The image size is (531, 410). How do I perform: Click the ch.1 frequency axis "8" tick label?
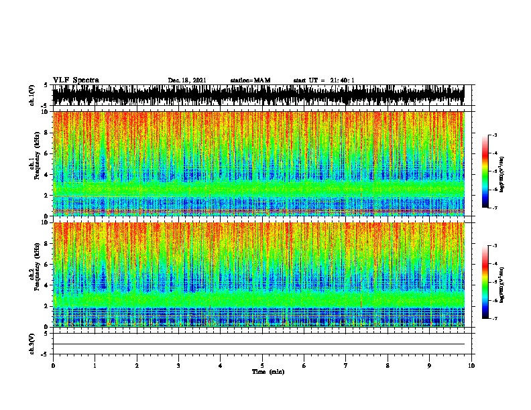pyautogui.click(x=46, y=133)
